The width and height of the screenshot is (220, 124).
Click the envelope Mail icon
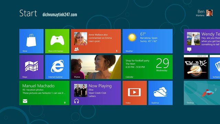[x=25, y=101]
